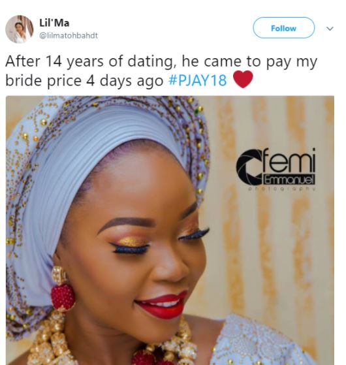Open the attached tweet photo
Viewport: 346px width, 365px height.
tap(170, 230)
